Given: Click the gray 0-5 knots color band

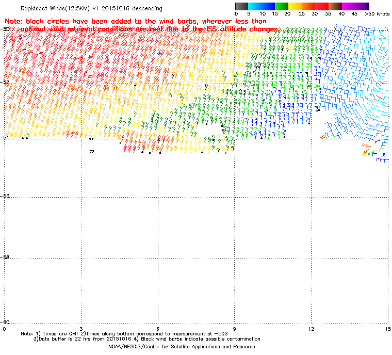Looking at the screenshot, I should (x=241, y=6).
